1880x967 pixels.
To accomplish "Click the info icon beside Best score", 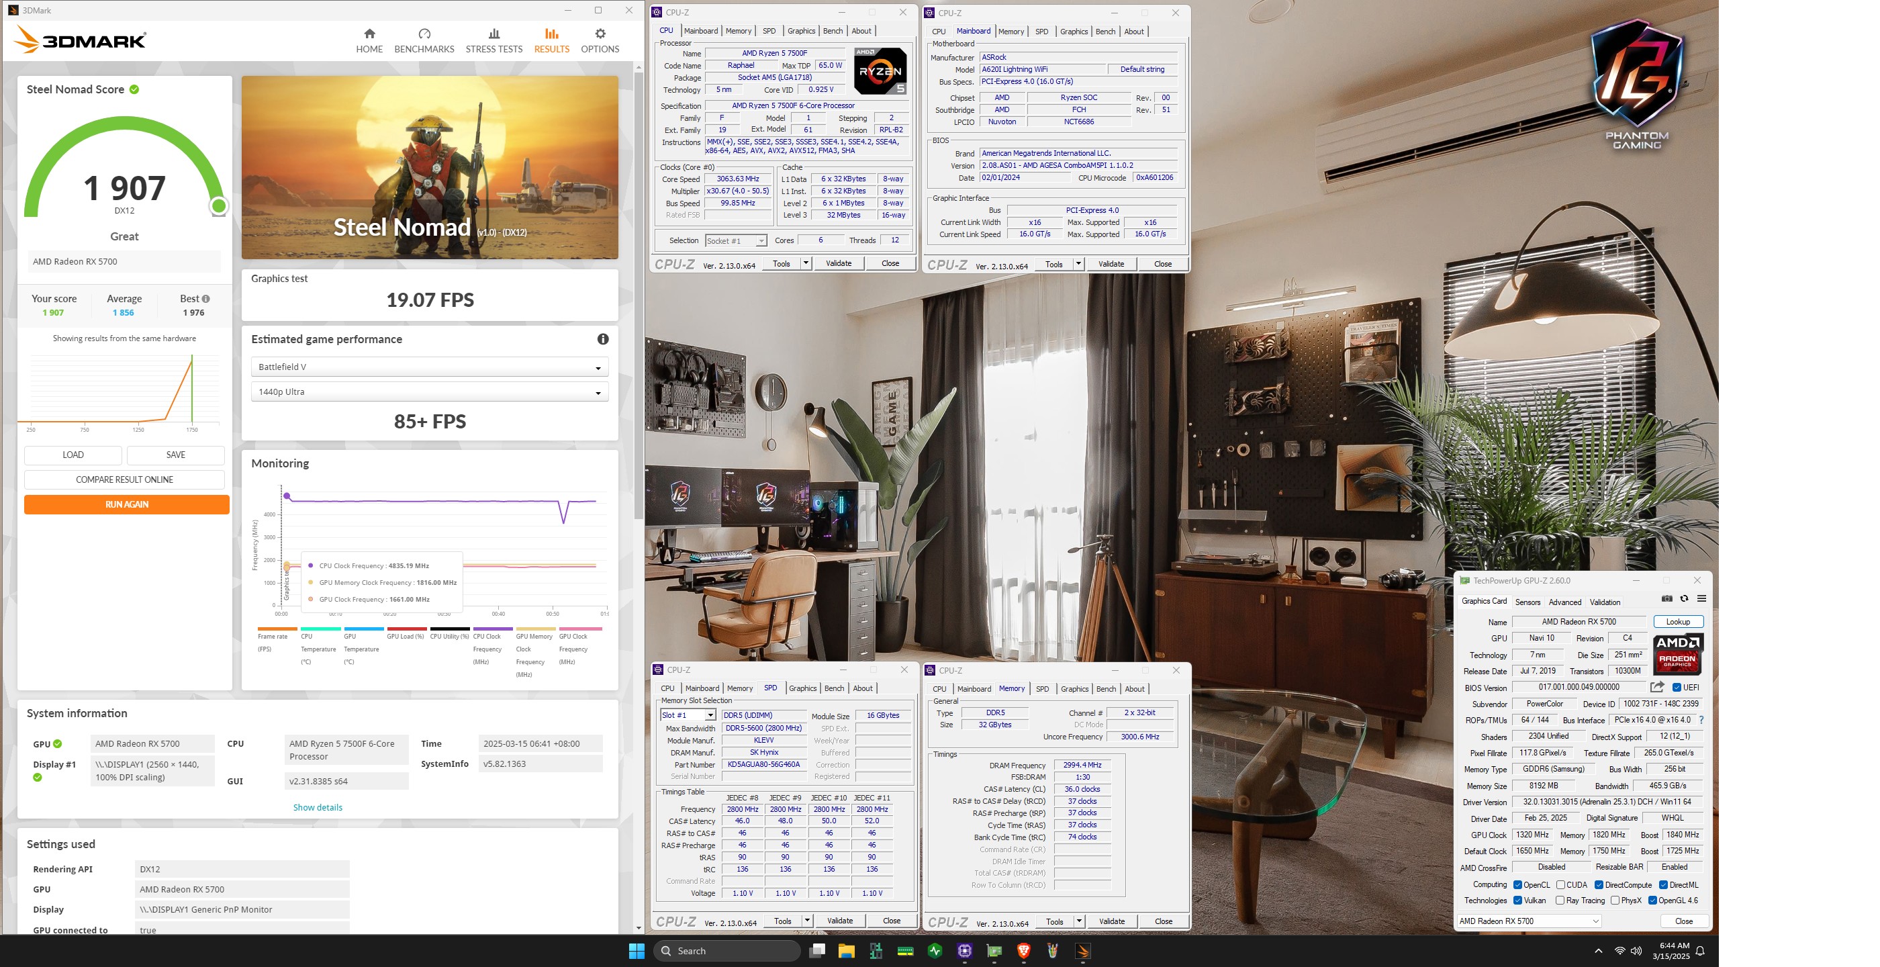I will click(x=206, y=298).
